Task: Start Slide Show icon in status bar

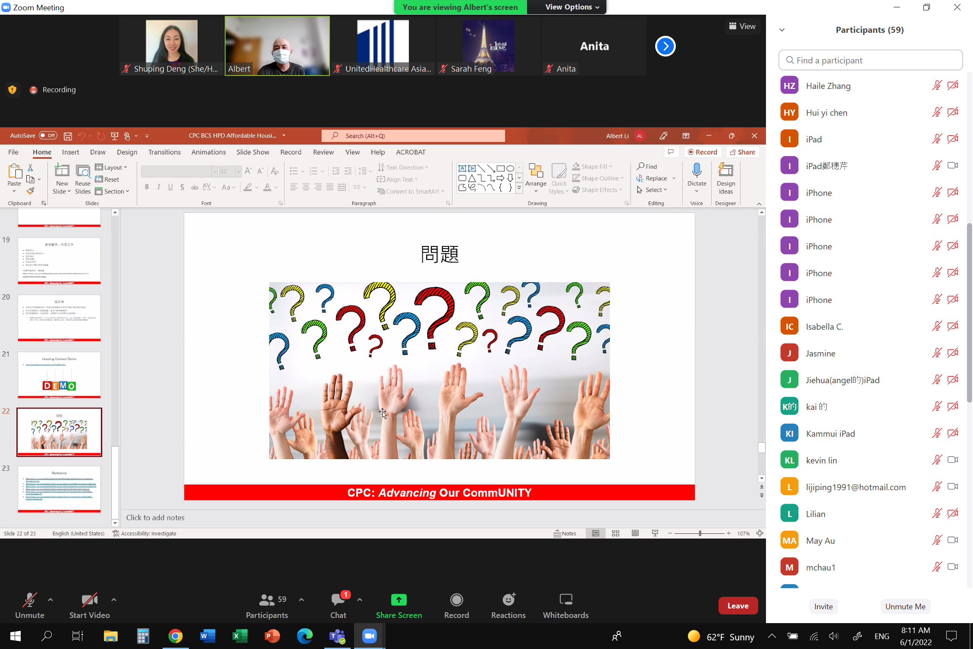Action: [655, 533]
